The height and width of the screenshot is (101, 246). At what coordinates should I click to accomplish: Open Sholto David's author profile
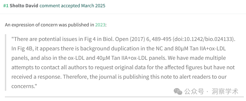pos(24,6)
